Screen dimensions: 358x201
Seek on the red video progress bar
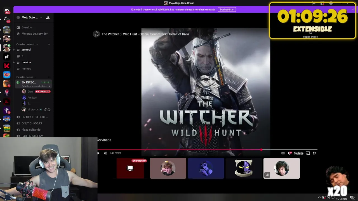[207, 150]
